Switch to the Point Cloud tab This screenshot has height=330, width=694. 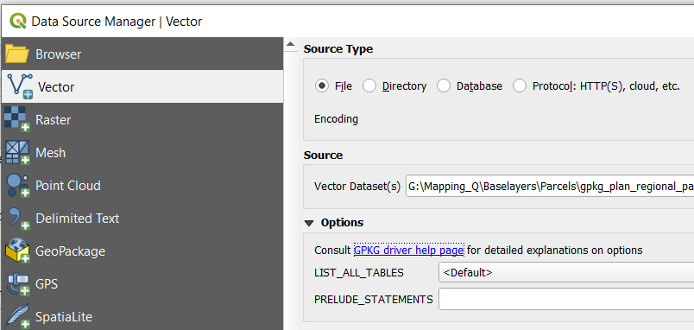[x=142, y=185]
